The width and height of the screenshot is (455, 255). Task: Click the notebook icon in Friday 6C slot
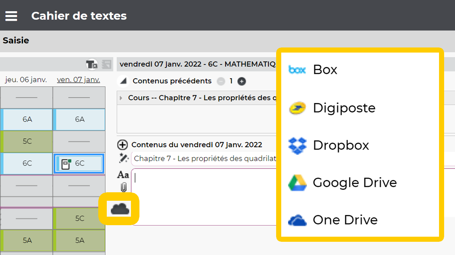(66, 164)
